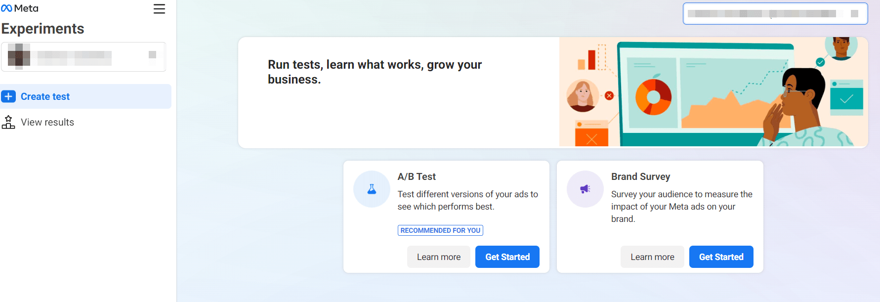Open the ad account selector in the sidebar
This screenshot has width=880, height=302.
[84, 57]
